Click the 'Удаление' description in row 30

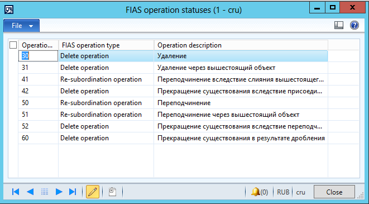[x=172, y=56]
